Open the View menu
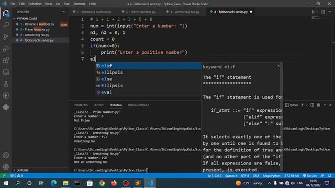 coord(49,4)
